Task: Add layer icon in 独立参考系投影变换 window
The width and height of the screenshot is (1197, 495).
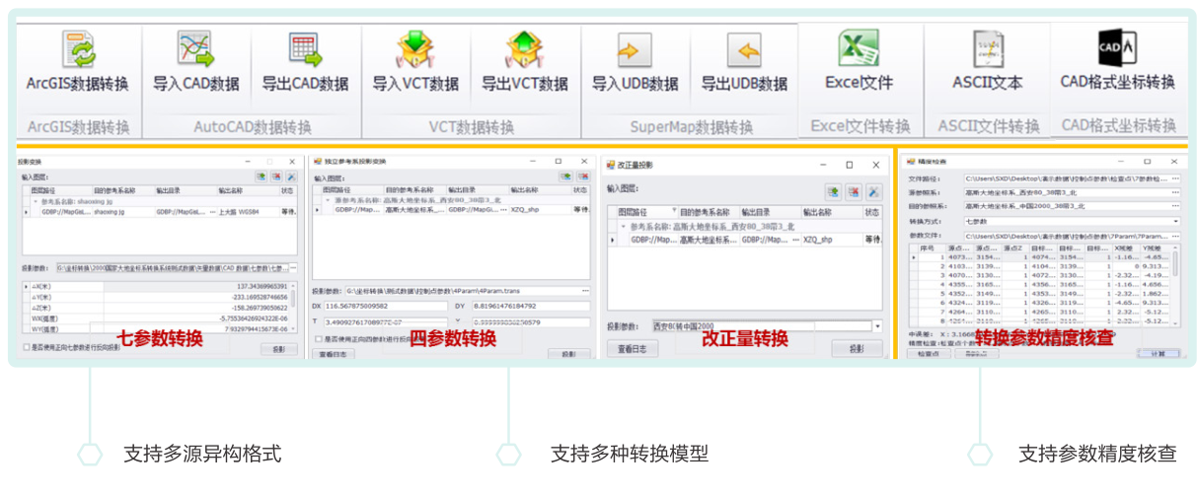Action: 566,177
